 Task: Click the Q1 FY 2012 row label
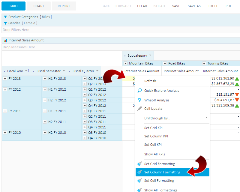97,89
